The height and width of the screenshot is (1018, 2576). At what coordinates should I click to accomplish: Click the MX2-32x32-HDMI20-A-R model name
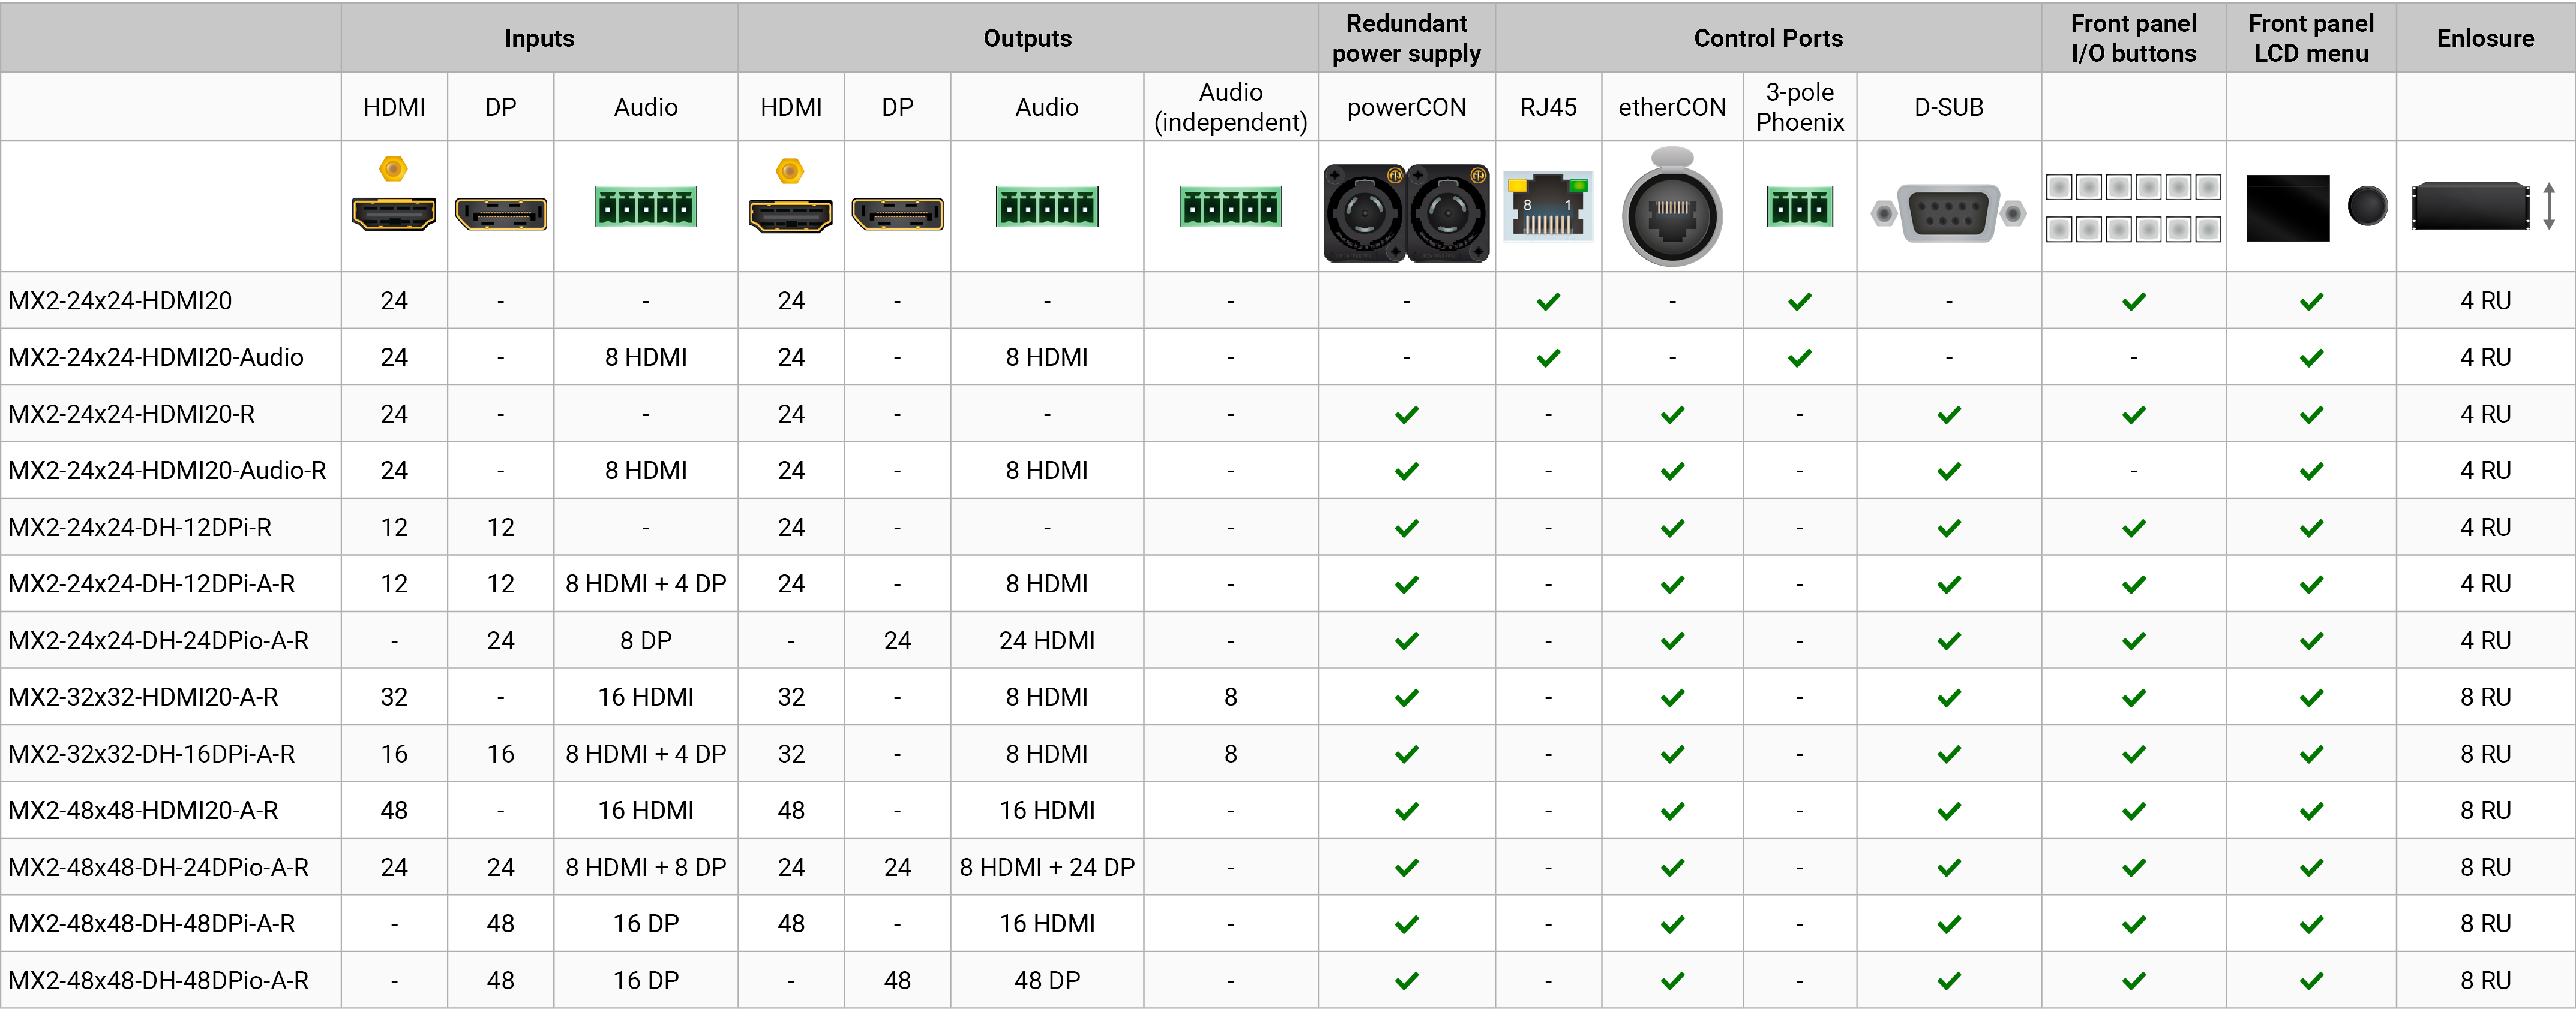144,697
